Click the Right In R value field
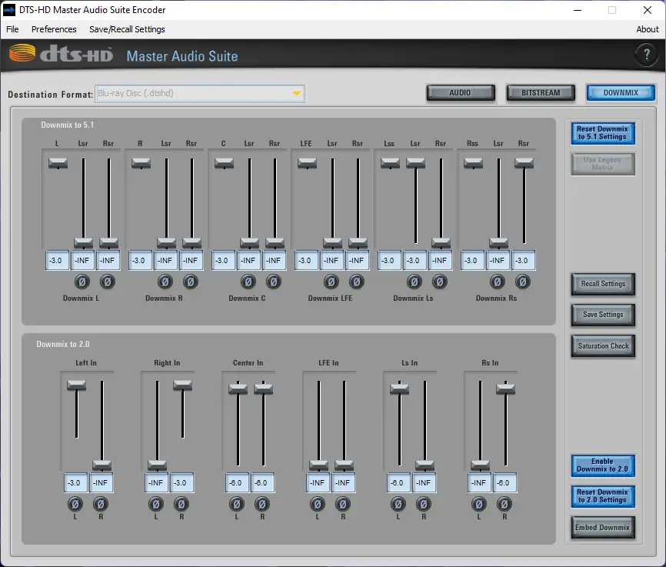This screenshot has height=567, width=666. pos(181,482)
